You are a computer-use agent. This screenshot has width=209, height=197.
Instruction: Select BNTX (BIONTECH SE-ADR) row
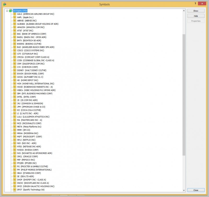[x=29, y=40]
